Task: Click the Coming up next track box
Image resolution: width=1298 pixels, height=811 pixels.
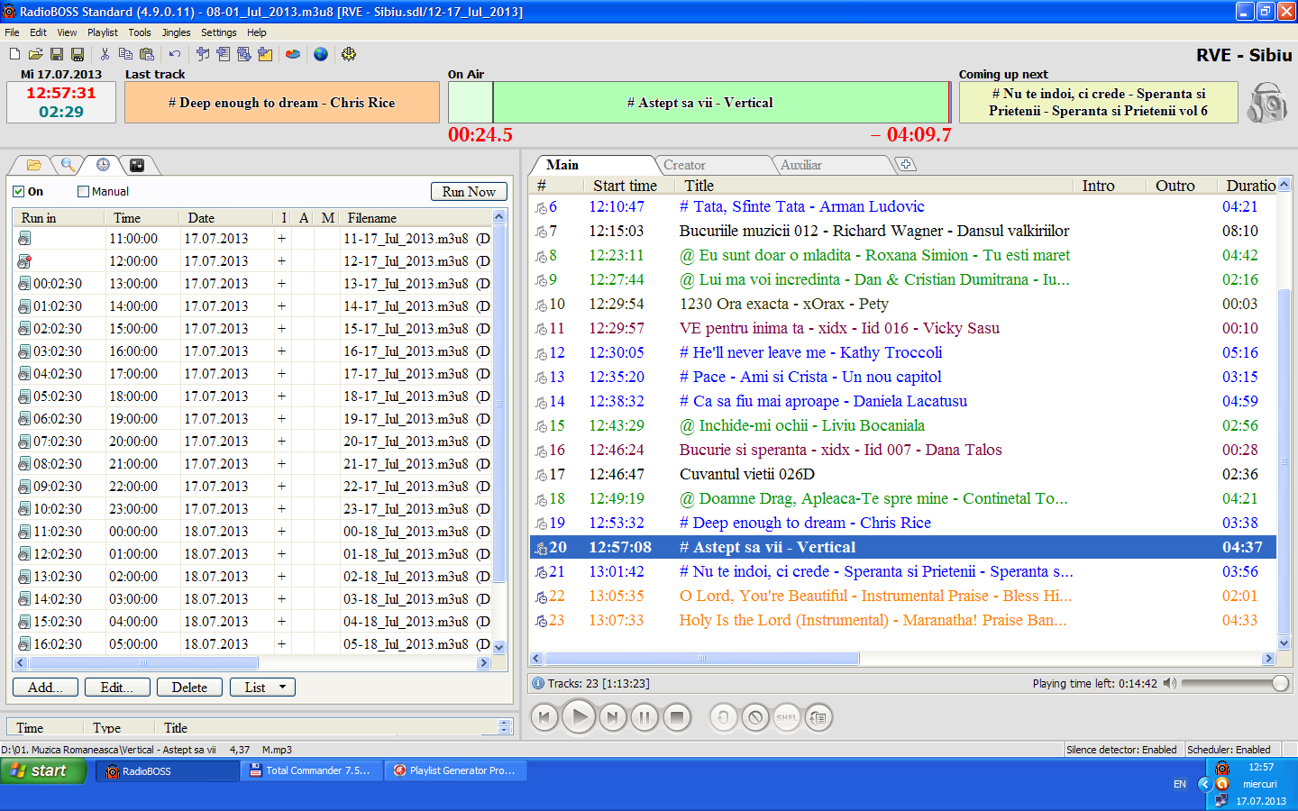Action: 1098,103
